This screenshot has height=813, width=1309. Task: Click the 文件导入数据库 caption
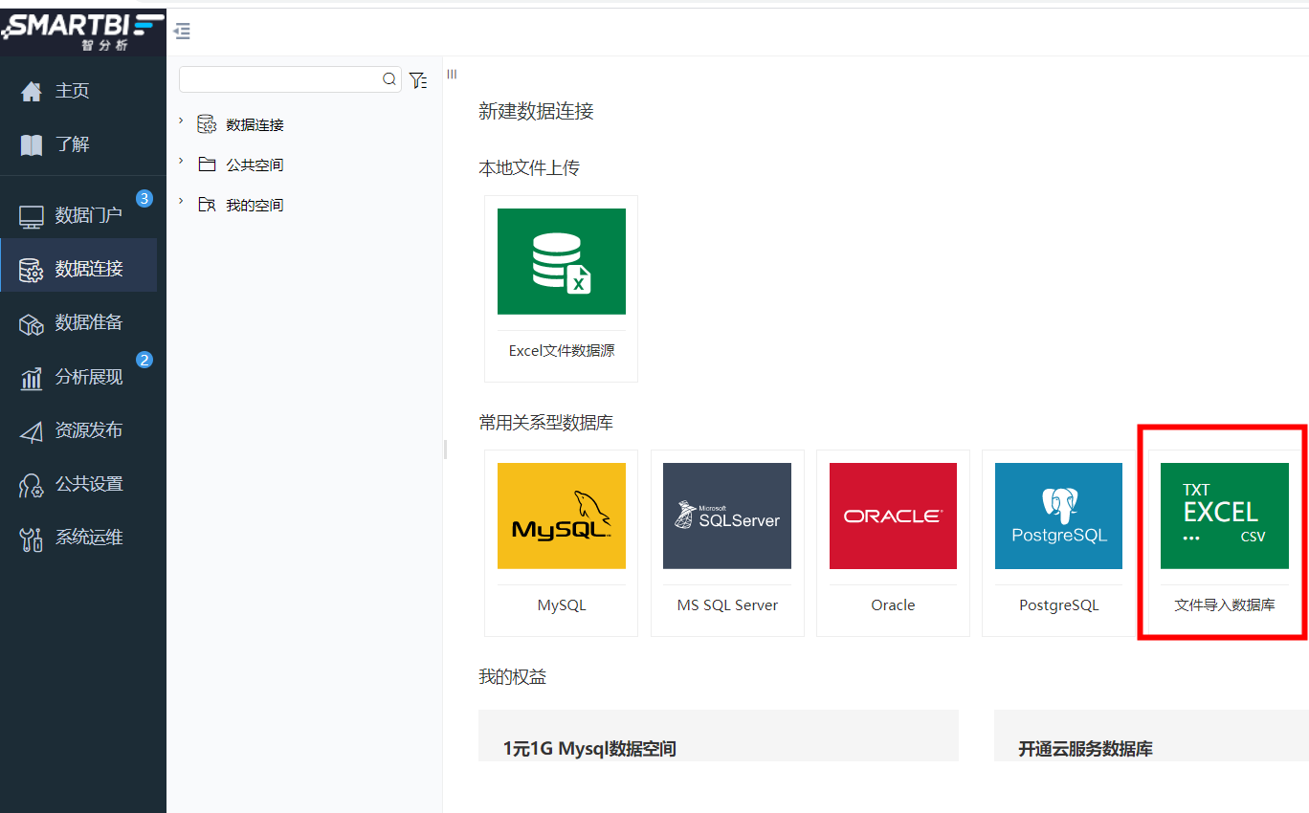coord(1225,605)
